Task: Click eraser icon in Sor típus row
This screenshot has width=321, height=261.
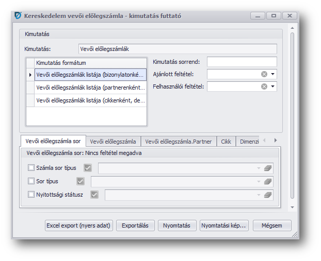Action: [267, 181]
